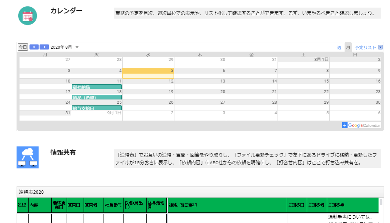Screen dimensions: 390x223
Task: Switch to the 週 view tab
Action: pyautogui.click(x=339, y=47)
